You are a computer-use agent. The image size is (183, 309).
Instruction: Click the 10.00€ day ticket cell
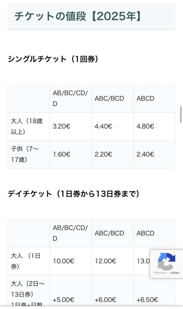point(71,261)
